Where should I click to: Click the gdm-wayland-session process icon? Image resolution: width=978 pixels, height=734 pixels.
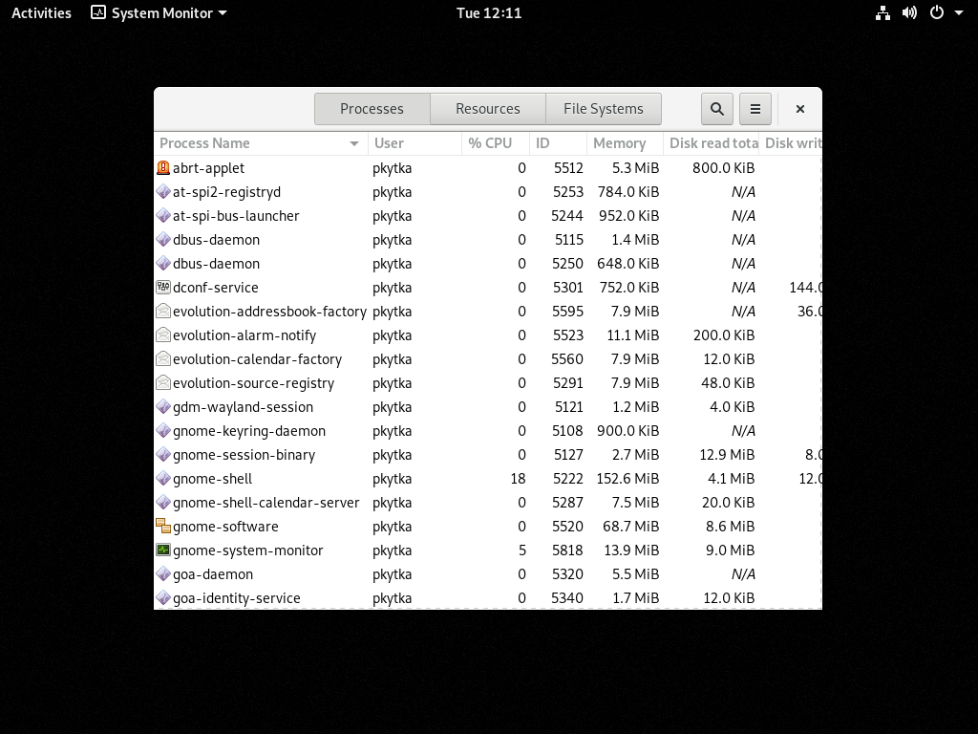(162, 407)
